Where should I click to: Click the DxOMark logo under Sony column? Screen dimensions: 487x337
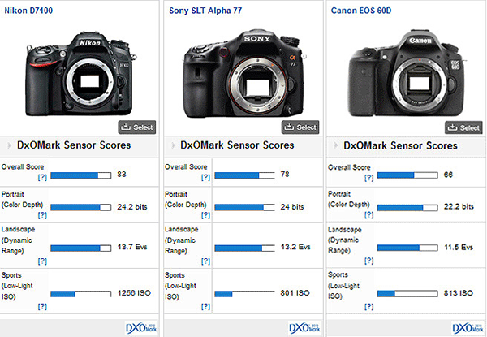point(304,328)
